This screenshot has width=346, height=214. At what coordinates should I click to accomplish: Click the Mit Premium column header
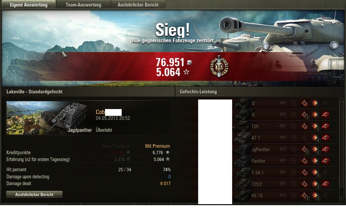coord(157,146)
